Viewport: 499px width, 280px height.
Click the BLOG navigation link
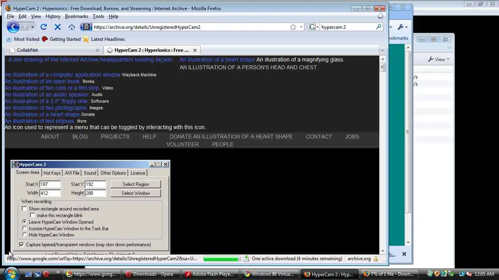80,136
